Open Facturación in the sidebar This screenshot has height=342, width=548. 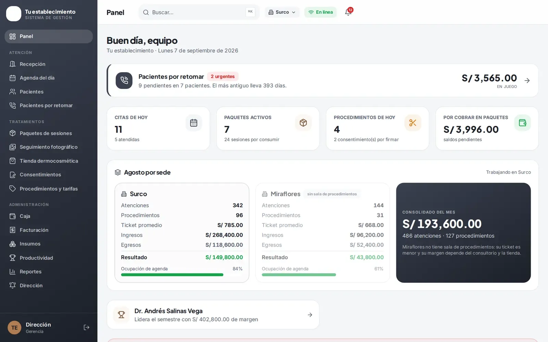[x=49, y=230]
